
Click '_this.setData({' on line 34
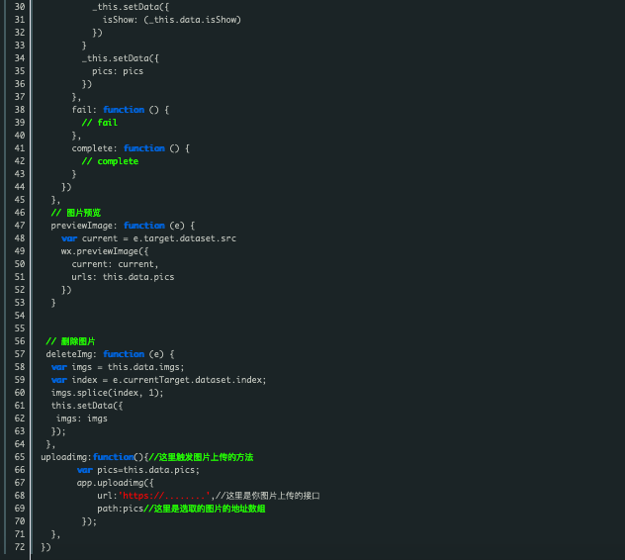(x=121, y=58)
